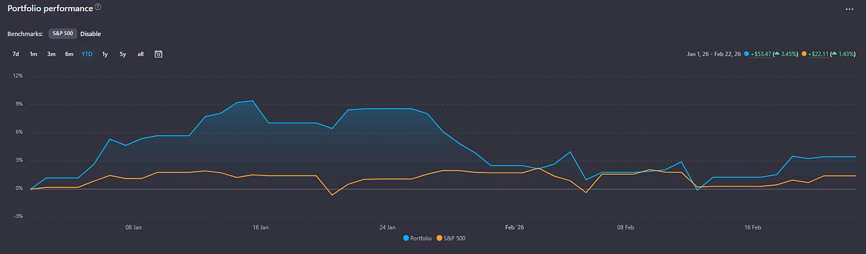Toggle the S&P 500 benchmark chip
Image resolution: width=866 pixels, height=254 pixels.
[x=62, y=34]
